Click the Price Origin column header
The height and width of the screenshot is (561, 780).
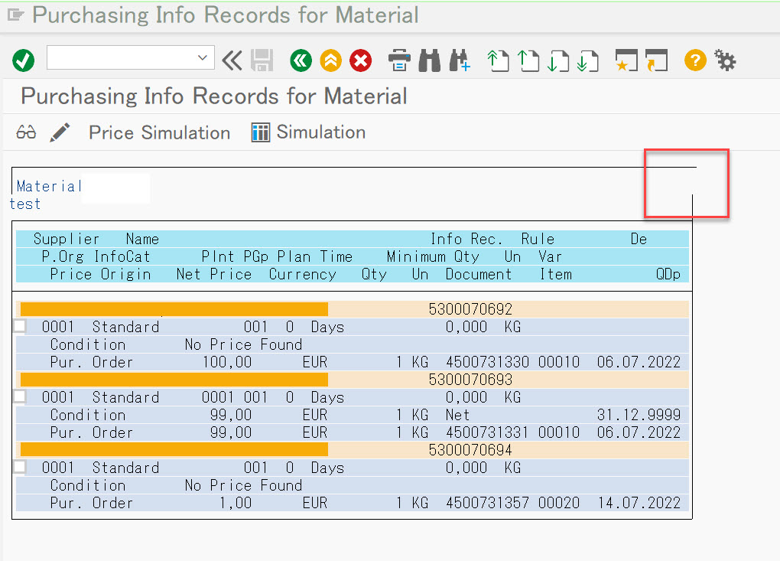pyautogui.click(x=100, y=274)
